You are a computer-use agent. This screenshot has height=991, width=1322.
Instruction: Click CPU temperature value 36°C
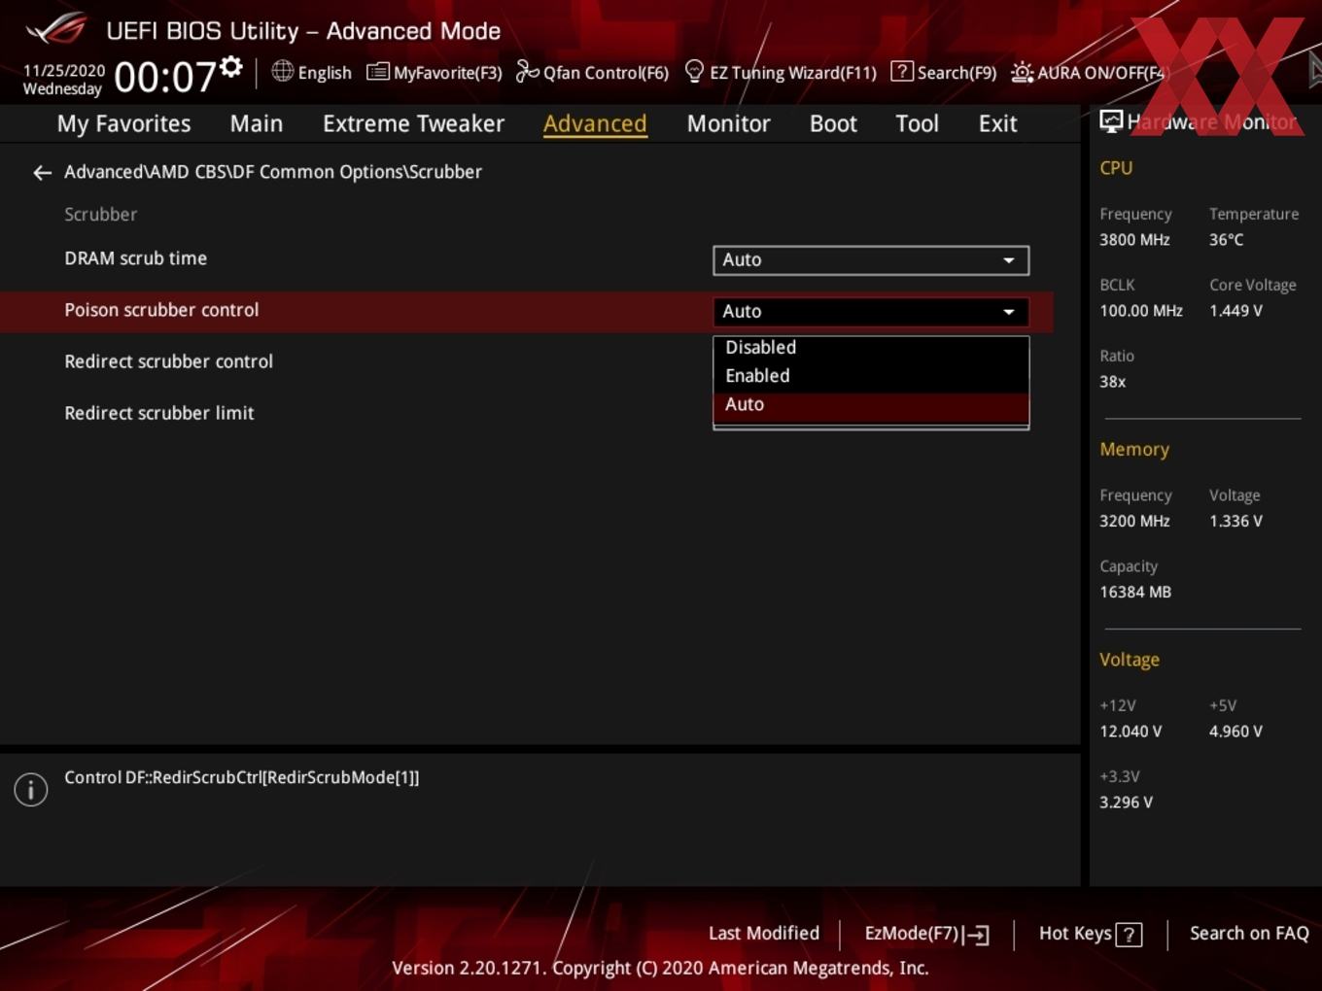pyautogui.click(x=1226, y=240)
